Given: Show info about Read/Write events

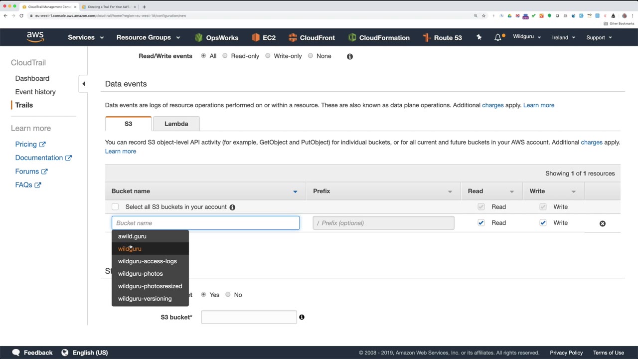Looking at the screenshot, I should coord(350,56).
